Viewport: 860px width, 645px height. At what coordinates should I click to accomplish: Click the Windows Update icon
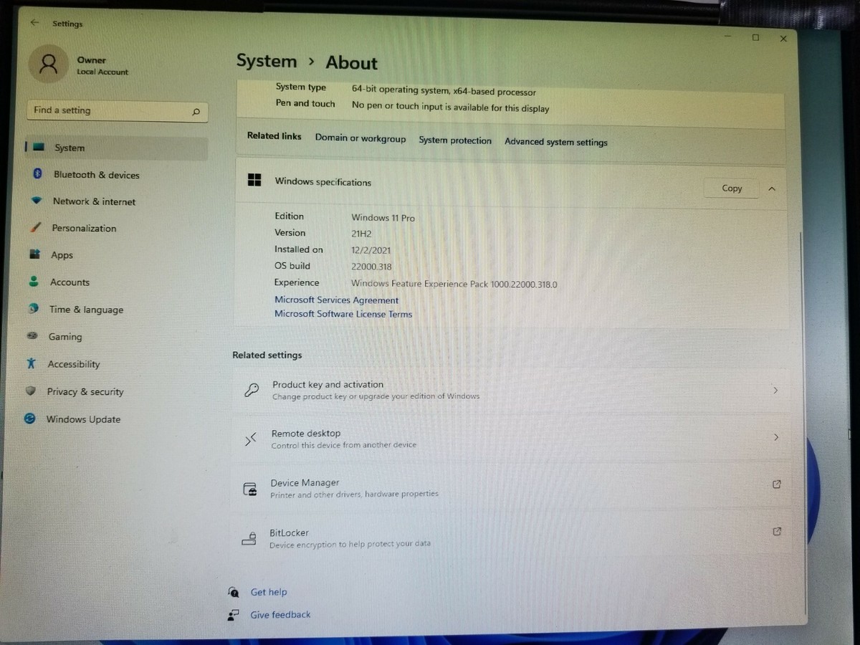29,419
